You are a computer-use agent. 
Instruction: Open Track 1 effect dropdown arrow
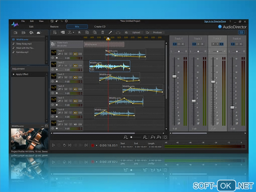pos(62,54)
